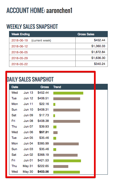Open the 2018-06-19 week ending link
This screenshot has height=182, width=114.
coord(19,40)
